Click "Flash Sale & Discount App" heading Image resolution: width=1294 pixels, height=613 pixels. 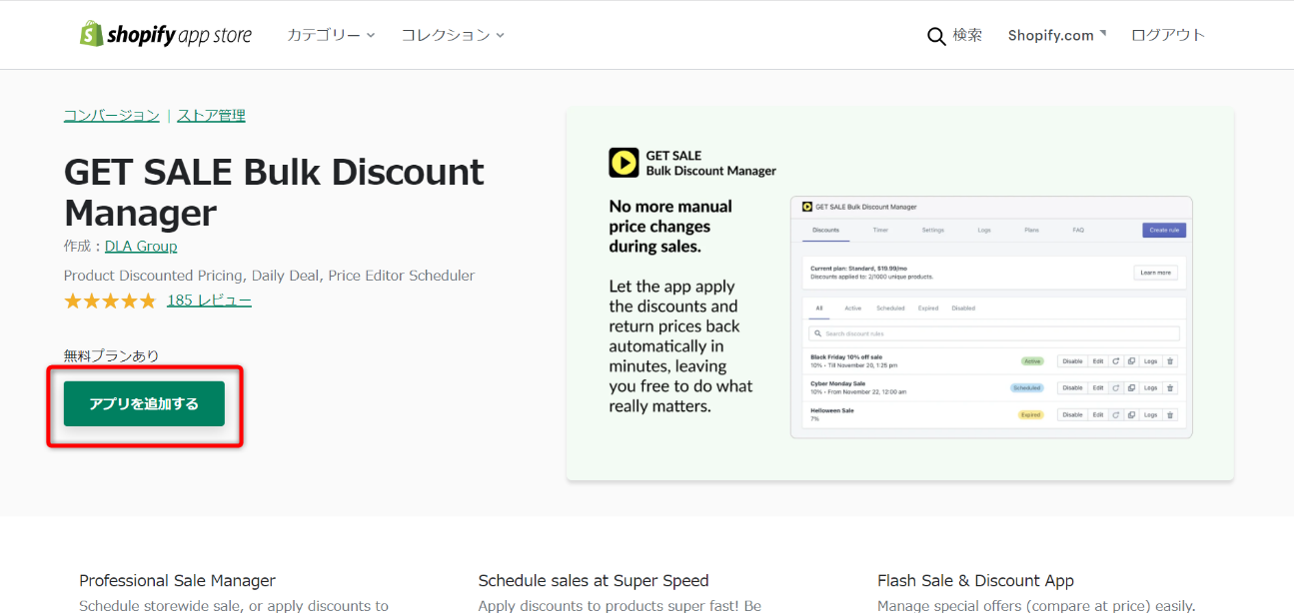(975, 580)
